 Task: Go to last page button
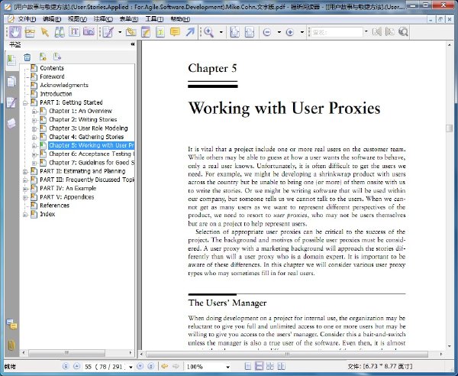coord(150,366)
